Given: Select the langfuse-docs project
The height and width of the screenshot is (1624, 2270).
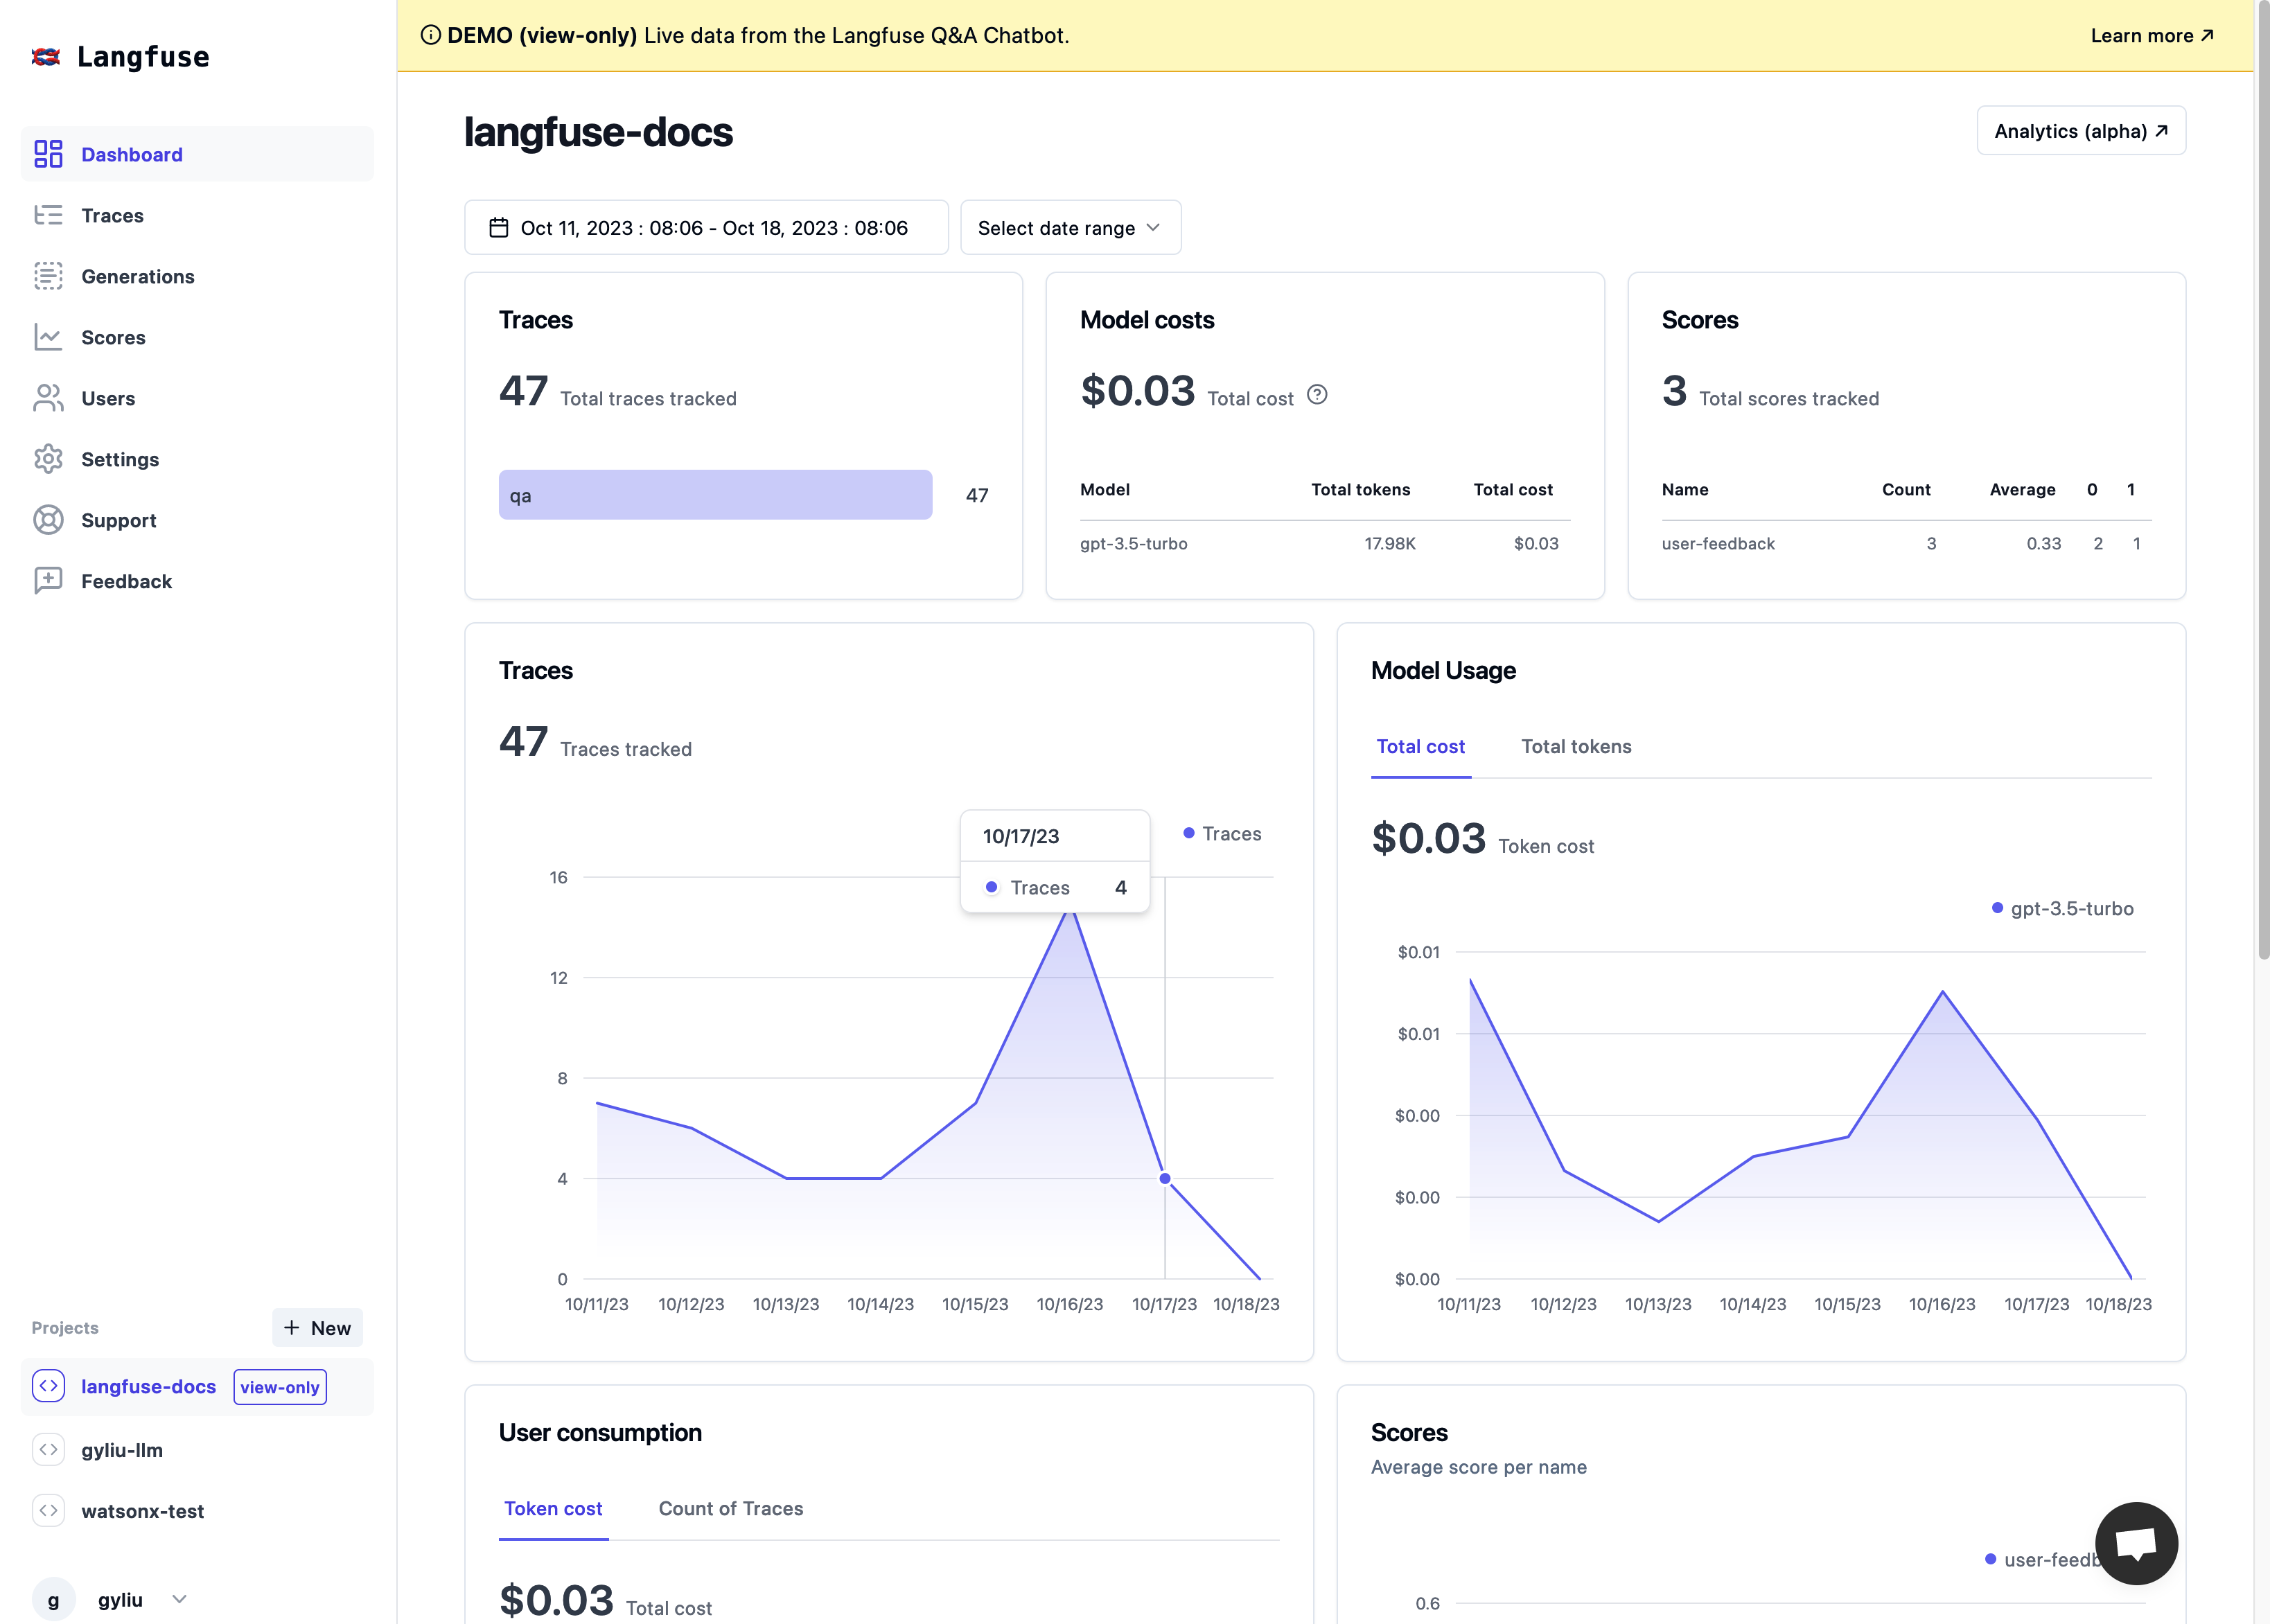Looking at the screenshot, I should 198,1386.
